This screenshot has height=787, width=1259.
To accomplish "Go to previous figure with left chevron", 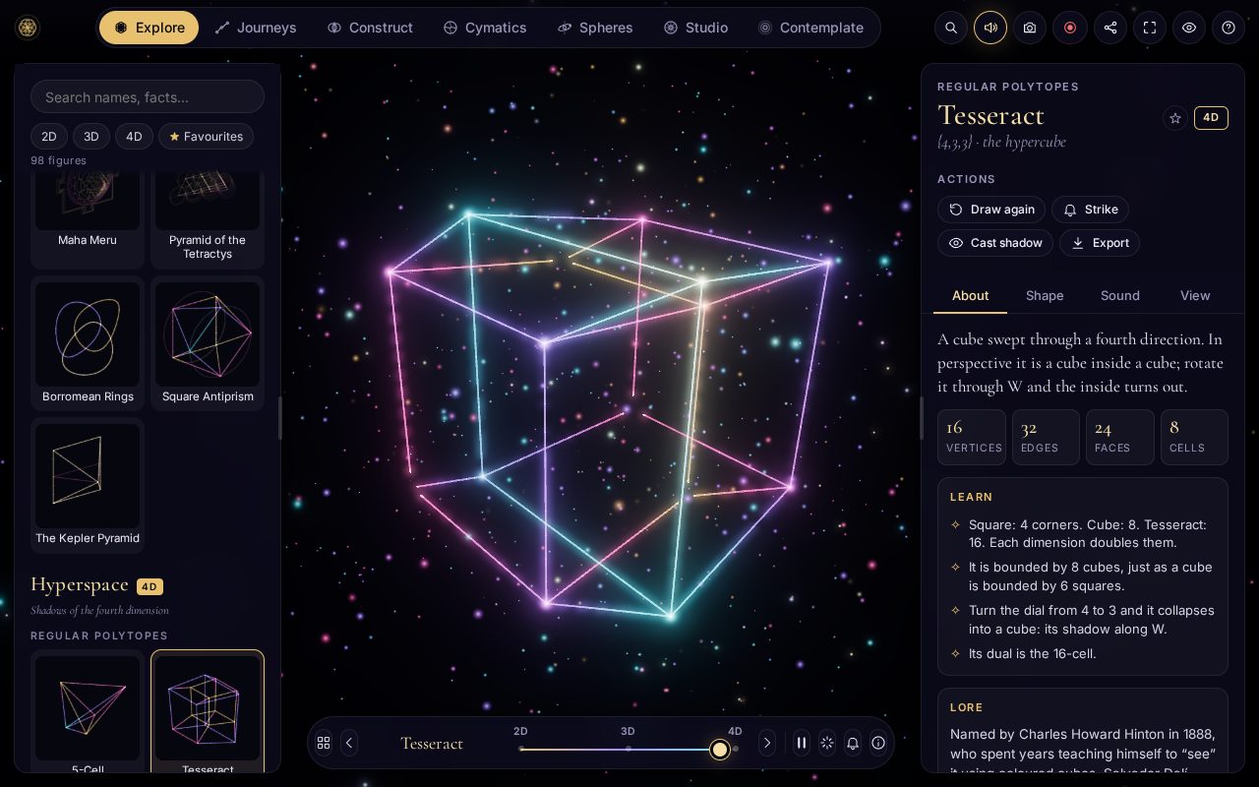I will click(x=349, y=743).
